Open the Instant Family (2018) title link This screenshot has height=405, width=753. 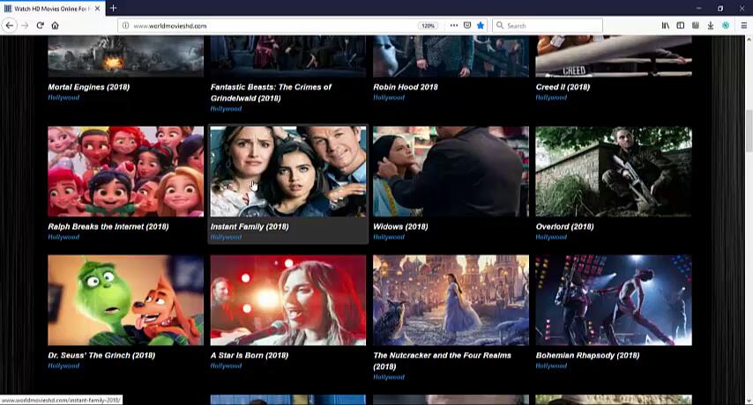click(250, 226)
